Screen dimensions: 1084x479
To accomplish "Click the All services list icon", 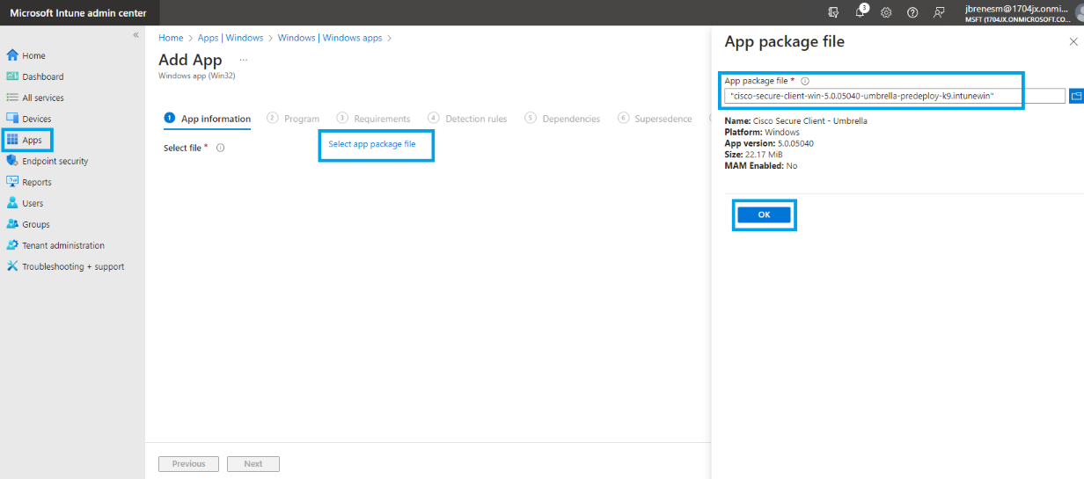I will coord(12,98).
